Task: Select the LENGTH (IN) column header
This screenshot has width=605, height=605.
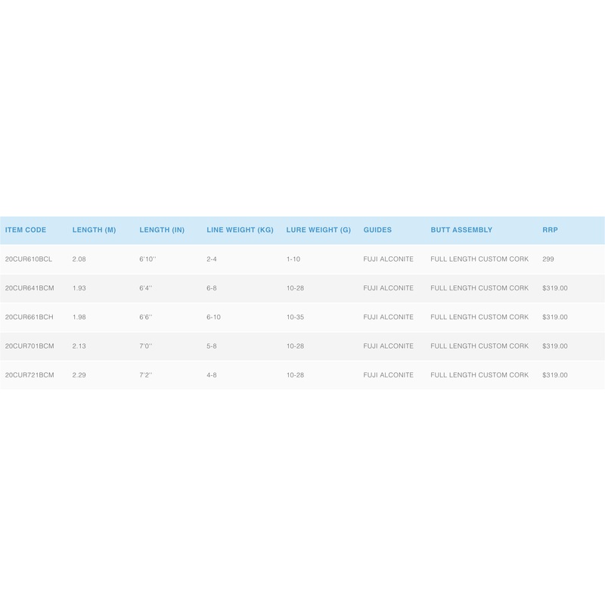Action: 162,230
